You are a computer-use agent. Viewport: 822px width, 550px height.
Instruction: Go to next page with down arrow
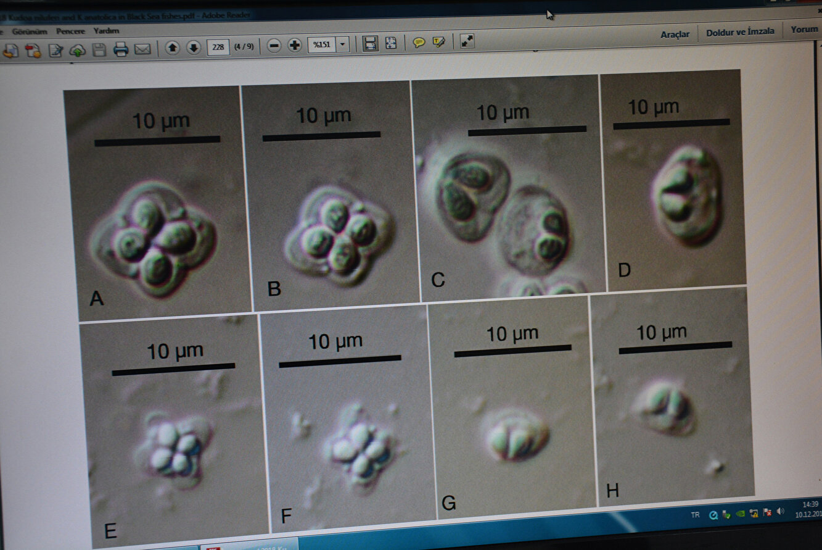pos(194,48)
